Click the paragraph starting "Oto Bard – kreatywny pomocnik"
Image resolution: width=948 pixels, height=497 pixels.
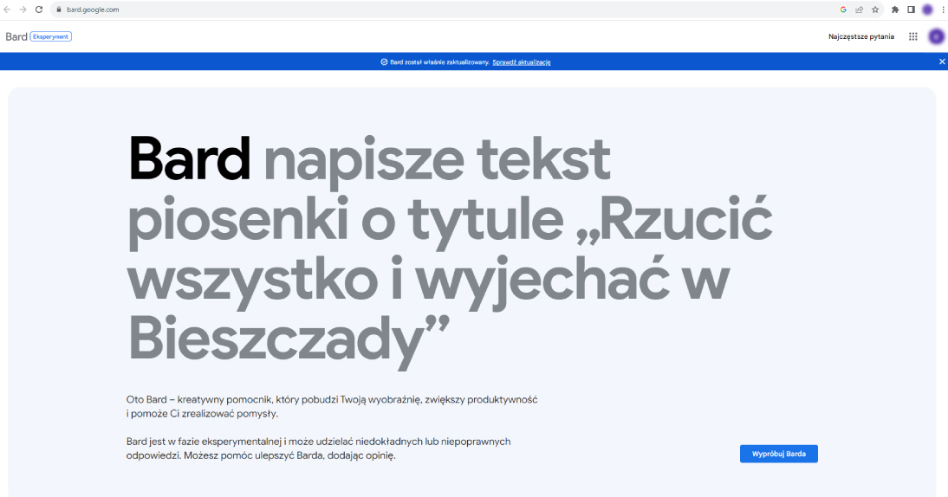(x=332, y=406)
